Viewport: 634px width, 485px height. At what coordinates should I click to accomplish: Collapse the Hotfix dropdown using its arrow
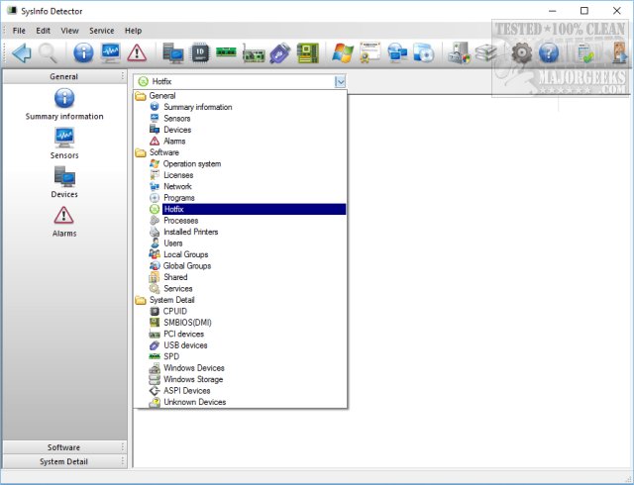pyautogui.click(x=340, y=81)
